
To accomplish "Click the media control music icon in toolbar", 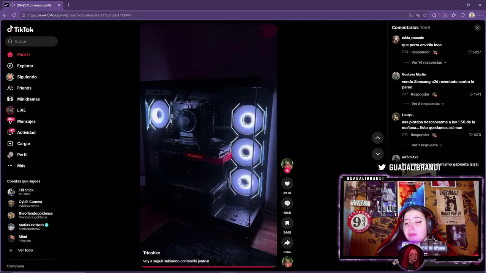I will pyautogui.click(x=445, y=15).
